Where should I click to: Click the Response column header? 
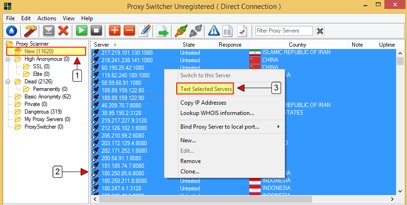231,45
